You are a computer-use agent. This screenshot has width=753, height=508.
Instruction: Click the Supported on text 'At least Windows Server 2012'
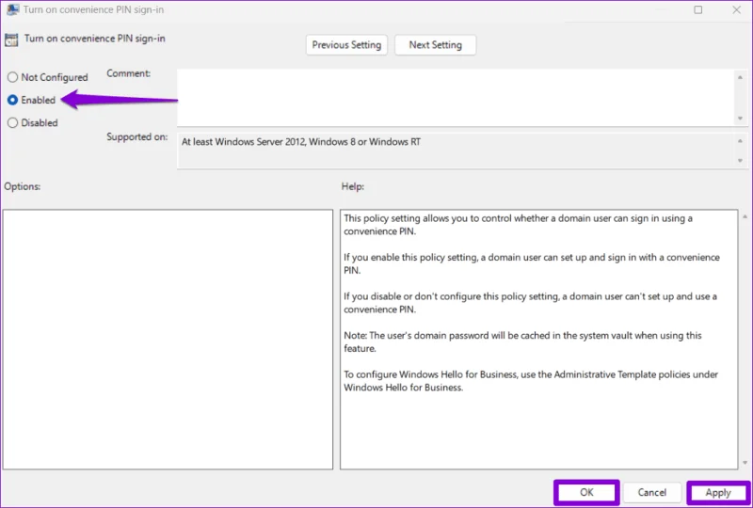coord(244,142)
